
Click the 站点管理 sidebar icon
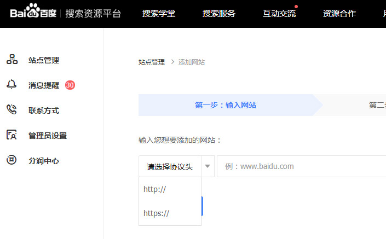pos(11,60)
